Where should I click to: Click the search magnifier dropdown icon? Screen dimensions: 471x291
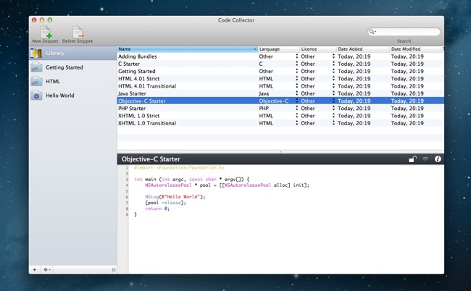pyautogui.click(x=372, y=32)
